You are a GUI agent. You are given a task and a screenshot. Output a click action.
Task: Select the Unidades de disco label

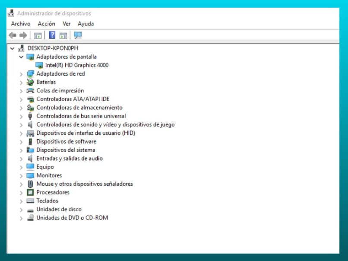59,209
